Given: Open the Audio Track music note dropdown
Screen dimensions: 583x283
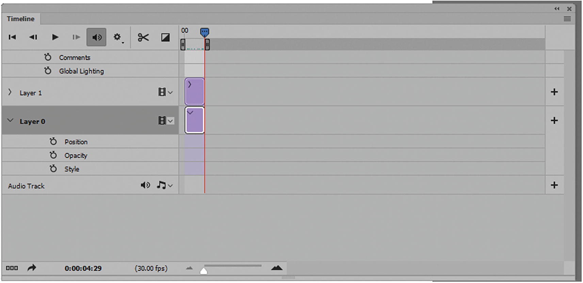Looking at the screenshot, I should click(x=165, y=185).
